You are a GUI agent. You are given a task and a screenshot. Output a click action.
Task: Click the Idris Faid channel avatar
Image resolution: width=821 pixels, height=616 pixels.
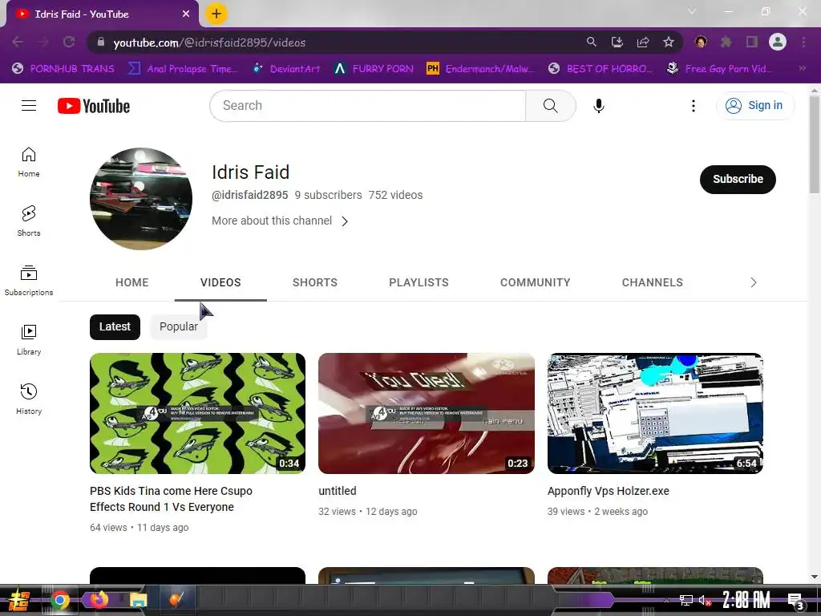pos(141,199)
